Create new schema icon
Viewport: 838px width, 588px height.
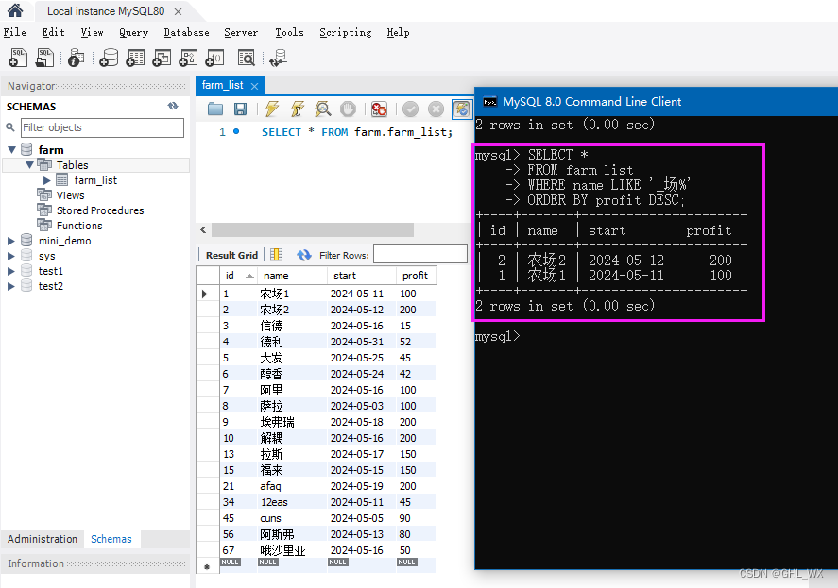tap(109, 58)
